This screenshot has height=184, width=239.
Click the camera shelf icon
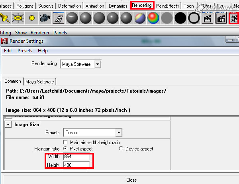click(45, 18)
